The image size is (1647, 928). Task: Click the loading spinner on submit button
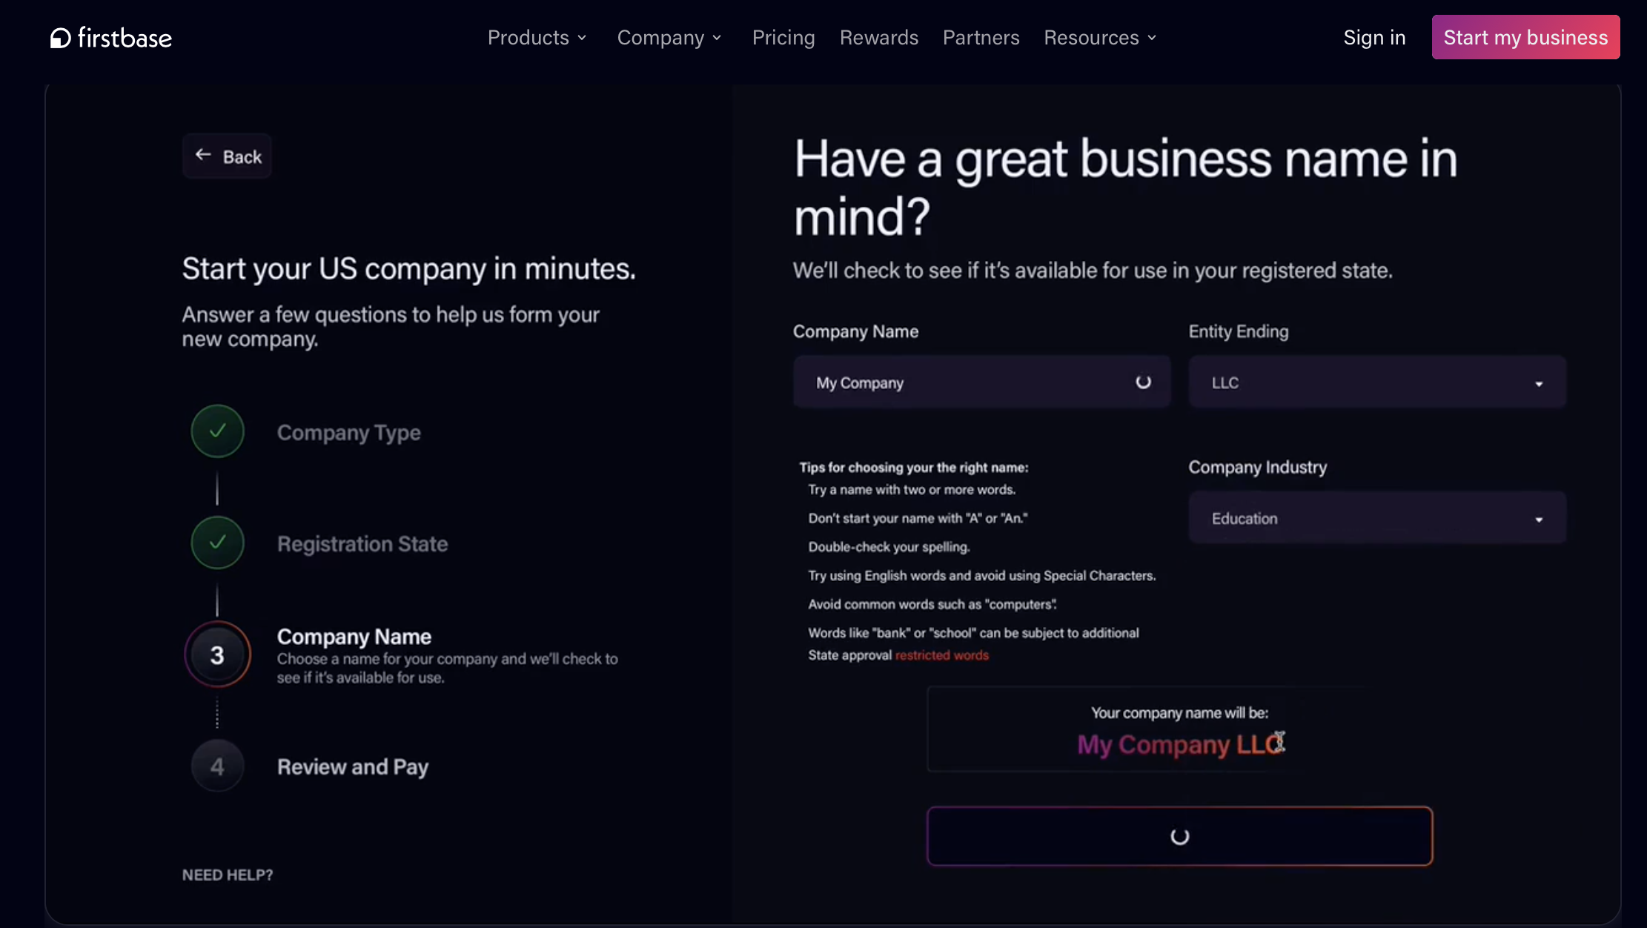click(1180, 835)
